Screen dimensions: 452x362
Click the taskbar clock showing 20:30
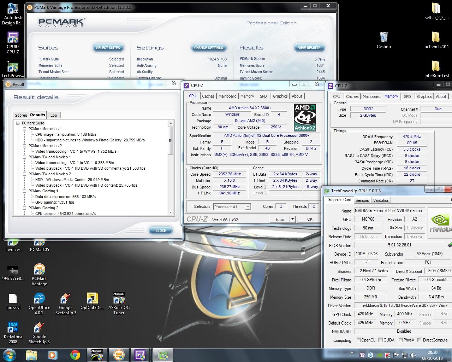tap(433, 355)
